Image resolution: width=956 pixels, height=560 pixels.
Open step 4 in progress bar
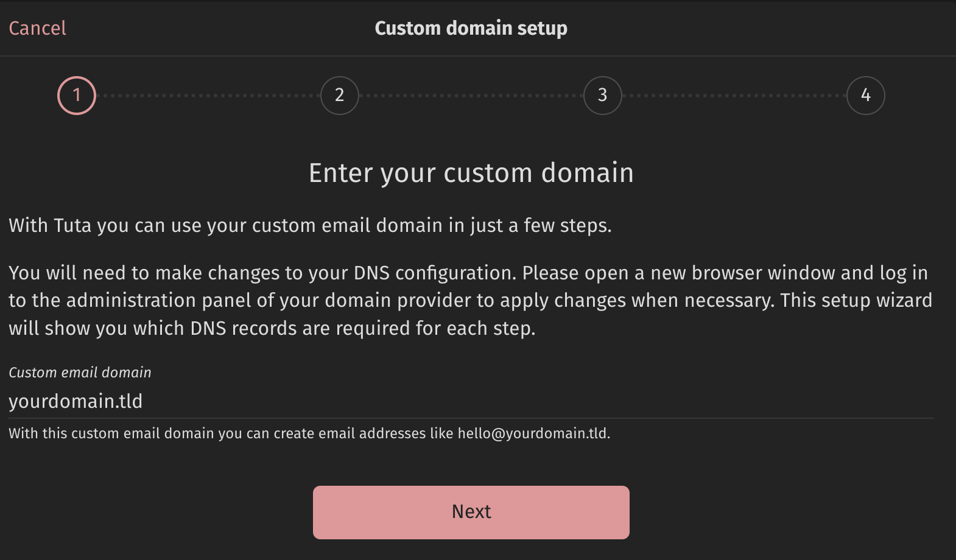coord(865,96)
